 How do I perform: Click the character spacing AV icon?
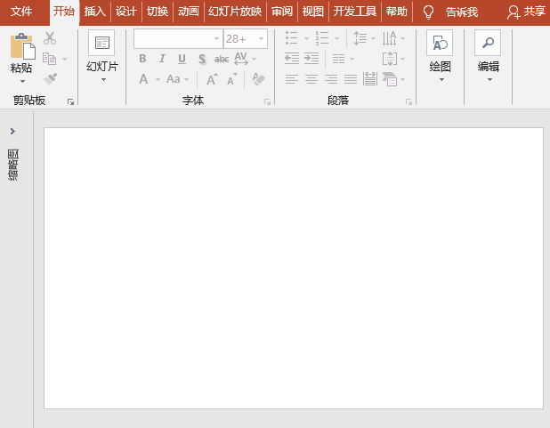(241, 59)
